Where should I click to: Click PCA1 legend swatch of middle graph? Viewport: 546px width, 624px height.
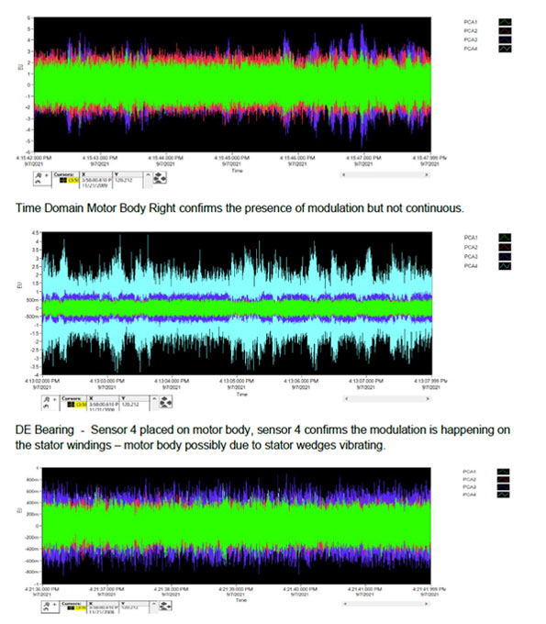pos(505,238)
